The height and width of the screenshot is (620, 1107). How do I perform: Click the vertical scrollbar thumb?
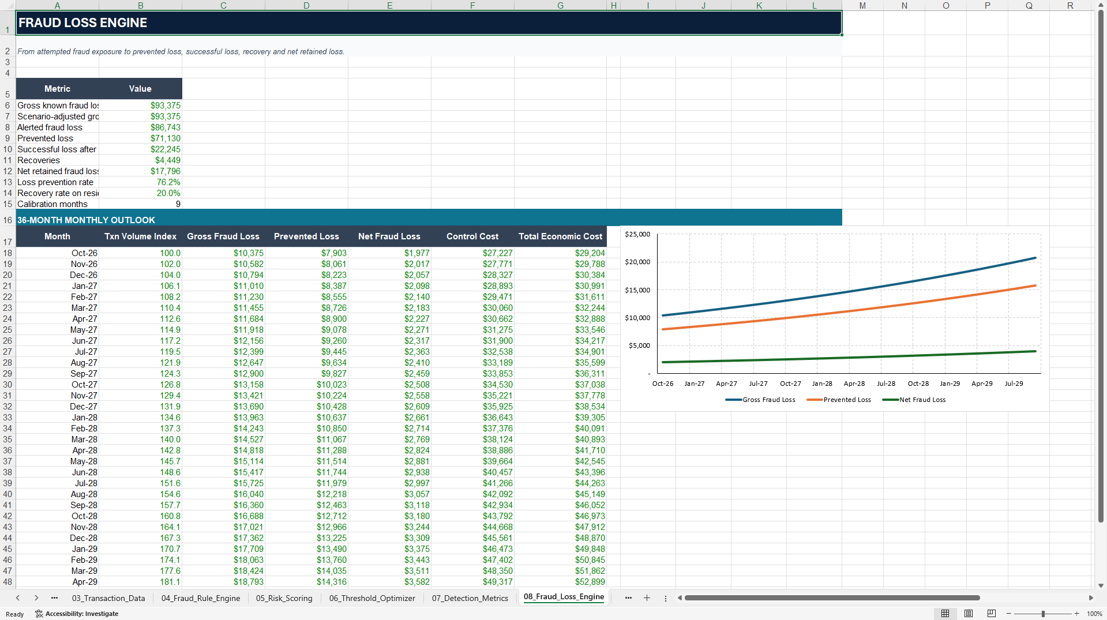point(1101,266)
